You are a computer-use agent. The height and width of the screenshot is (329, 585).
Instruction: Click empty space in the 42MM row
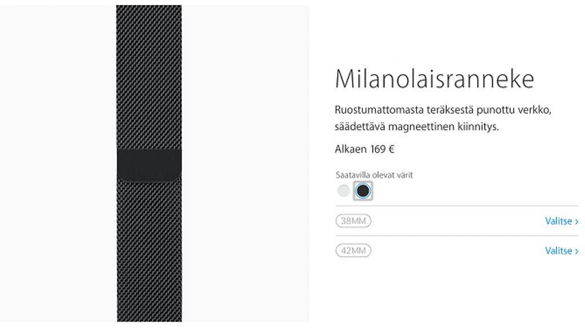[457, 251]
